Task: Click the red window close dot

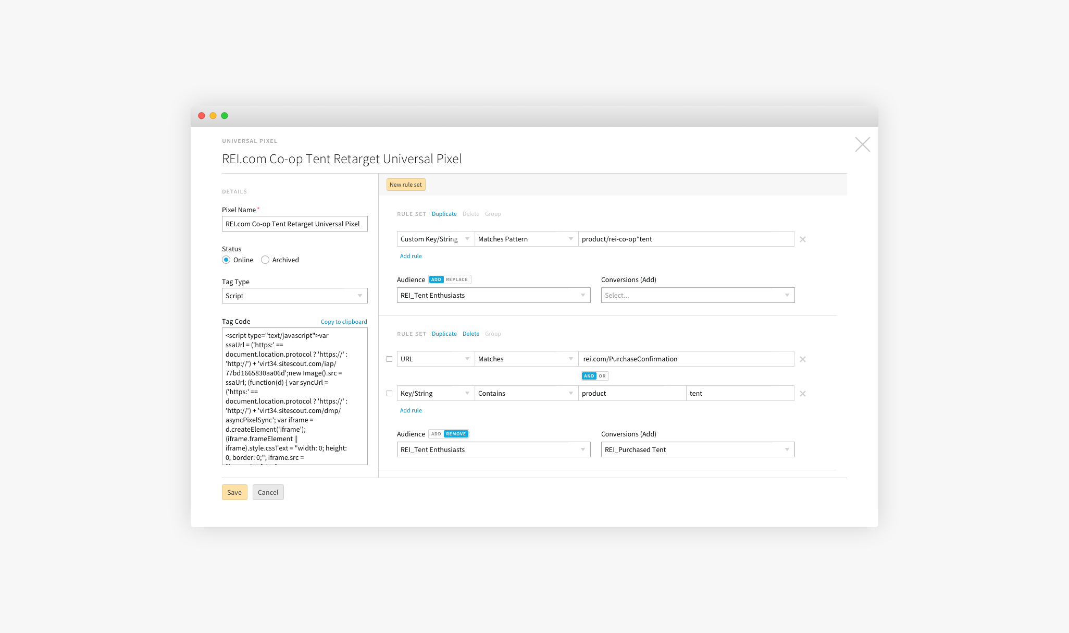Action: pyautogui.click(x=202, y=116)
